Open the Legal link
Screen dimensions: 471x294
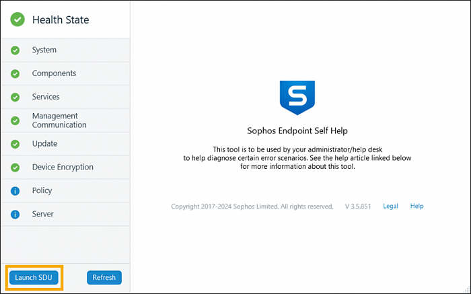(391, 207)
